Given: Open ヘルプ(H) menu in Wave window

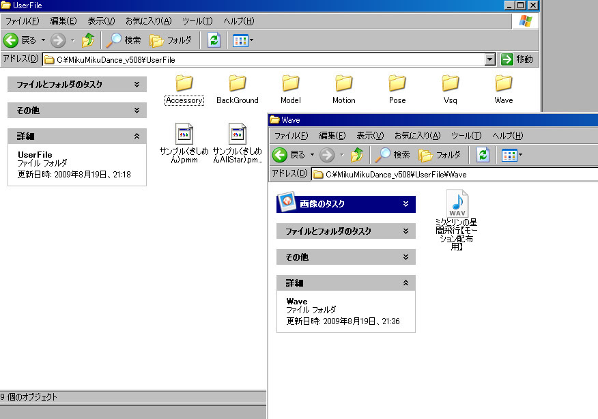Looking at the screenshot, I should point(508,136).
